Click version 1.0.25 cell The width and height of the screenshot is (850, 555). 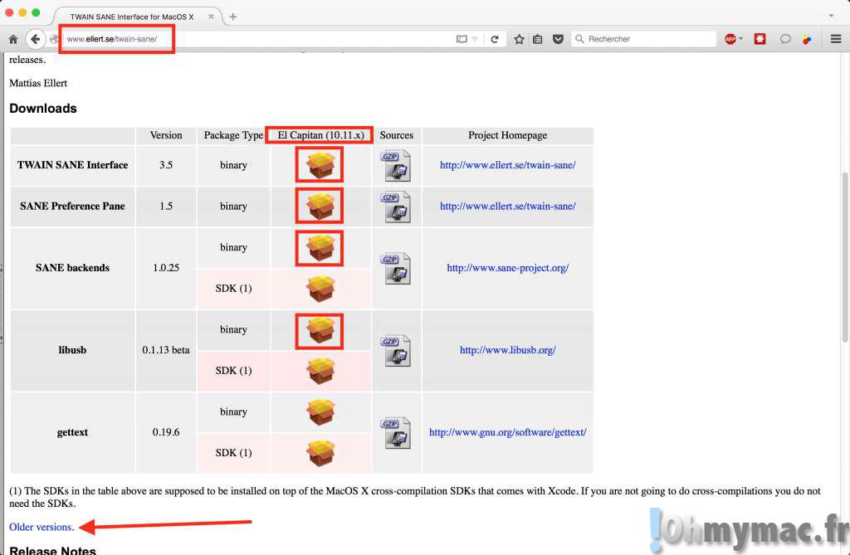[x=166, y=268]
